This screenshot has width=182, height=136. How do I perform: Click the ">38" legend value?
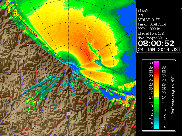tap(150, 63)
